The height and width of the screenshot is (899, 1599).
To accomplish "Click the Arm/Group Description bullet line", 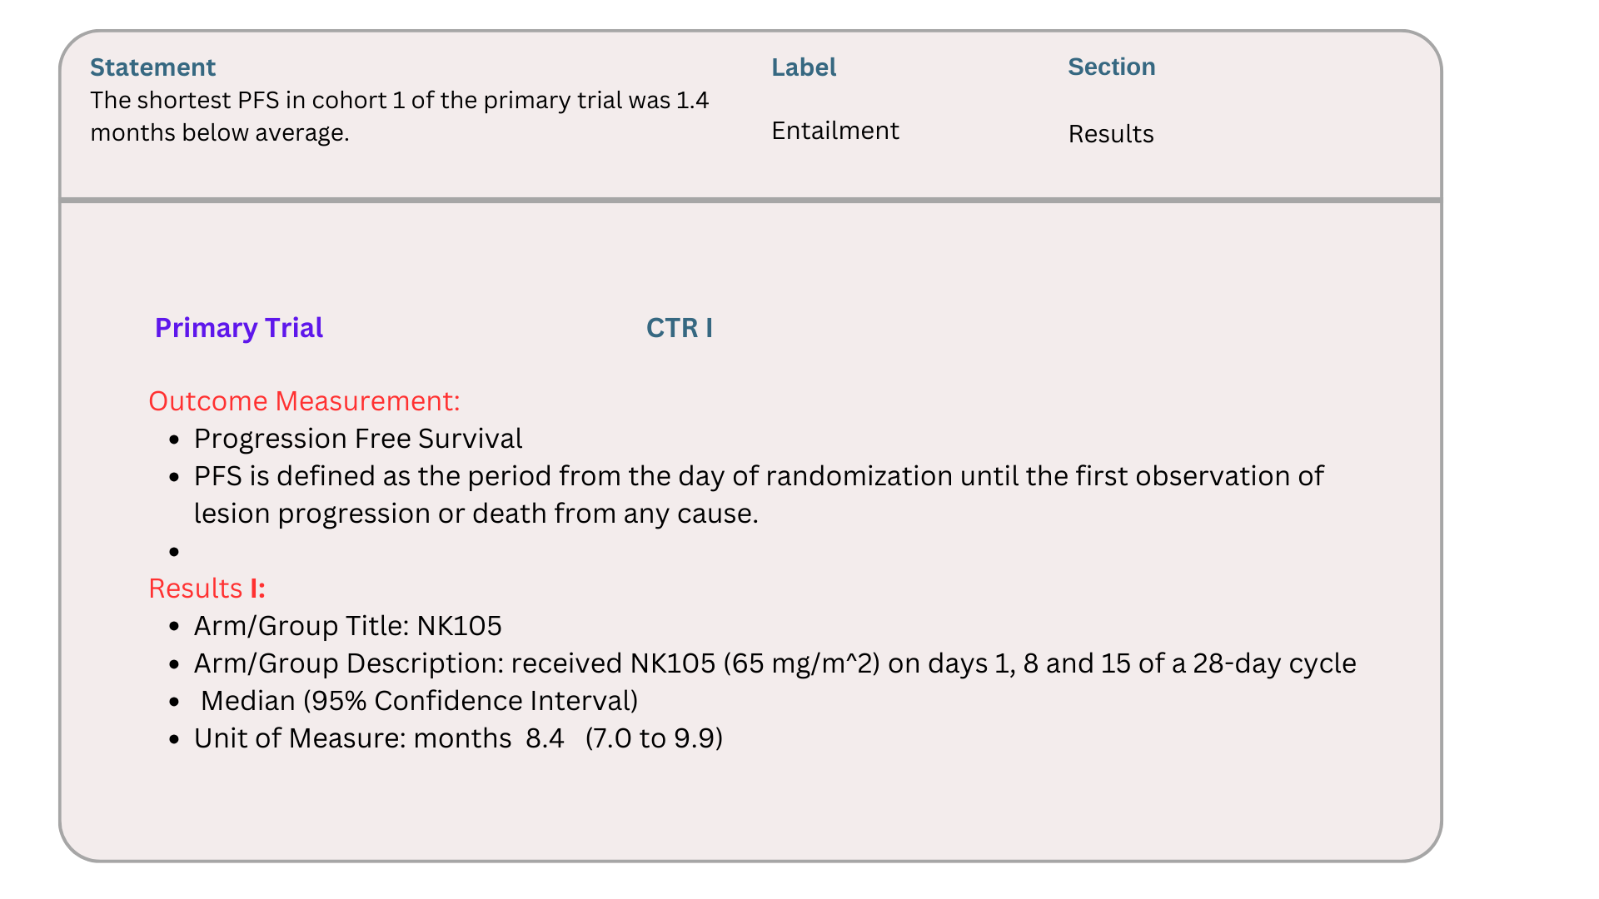I will click(775, 663).
